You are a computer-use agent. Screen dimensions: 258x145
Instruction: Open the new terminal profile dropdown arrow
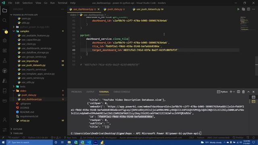(x=234, y=92)
